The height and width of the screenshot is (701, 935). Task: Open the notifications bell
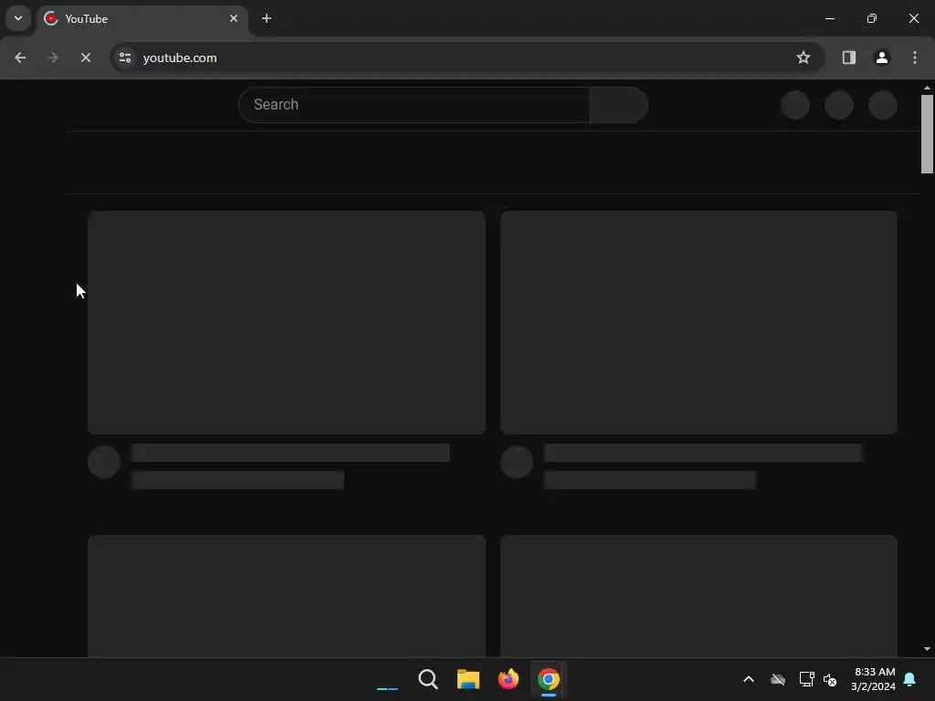(910, 679)
